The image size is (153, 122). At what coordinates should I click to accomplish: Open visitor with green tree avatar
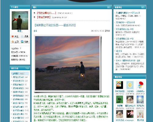(x=120, y=99)
